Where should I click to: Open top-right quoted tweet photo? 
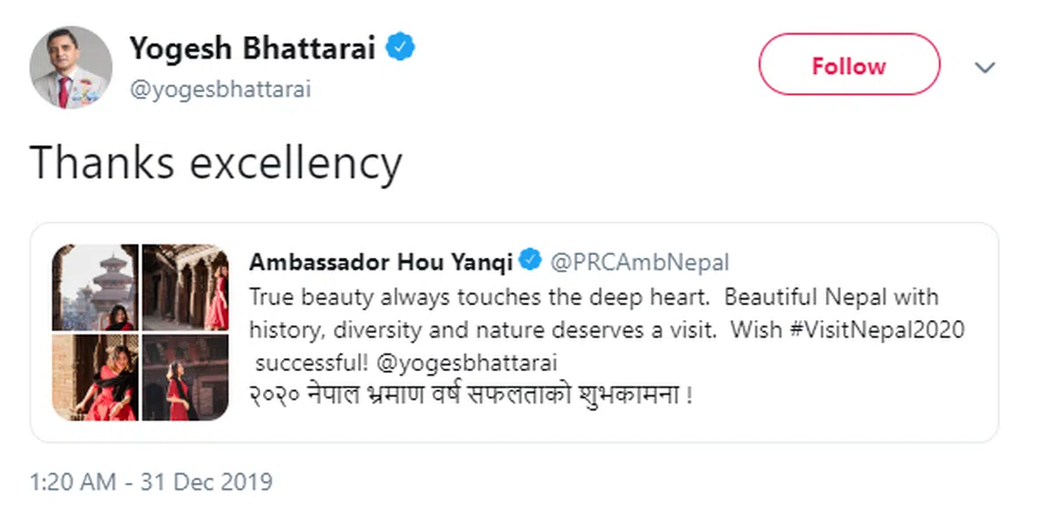[x=185, y=287]
